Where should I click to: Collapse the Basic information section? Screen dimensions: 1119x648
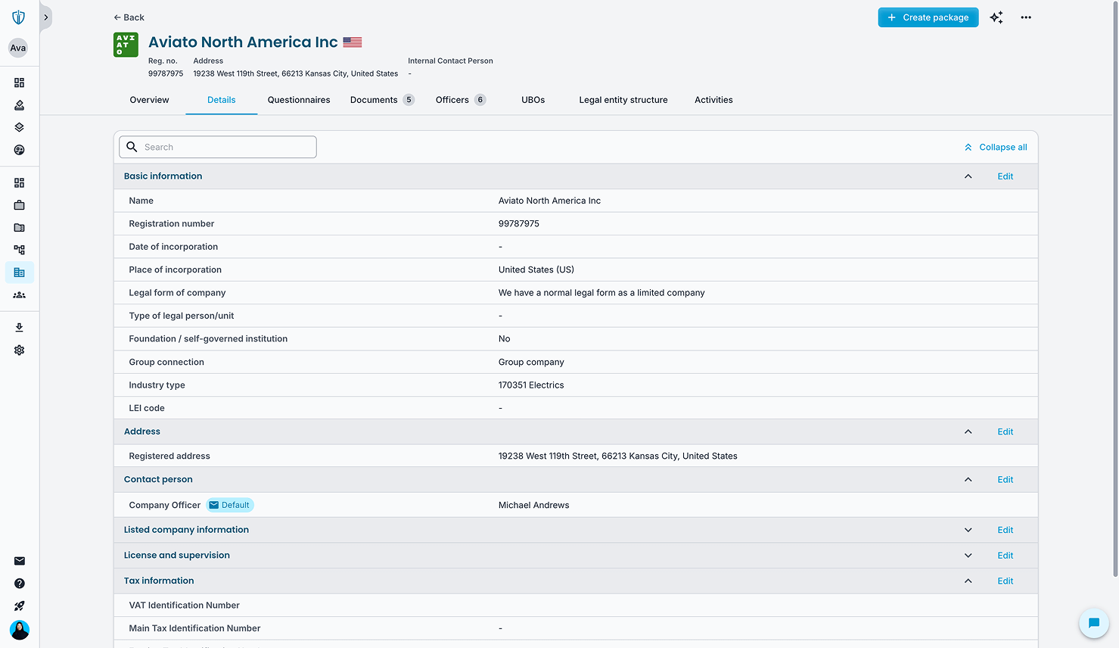click(968, 176)
